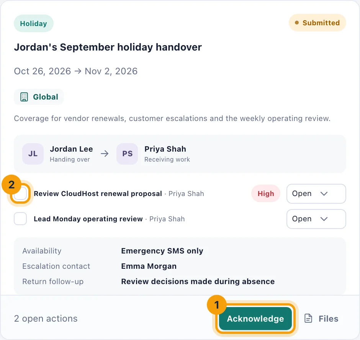Viewport: 360px width, 340px height.
Task: Click the Global building icon
Action: 24,97
